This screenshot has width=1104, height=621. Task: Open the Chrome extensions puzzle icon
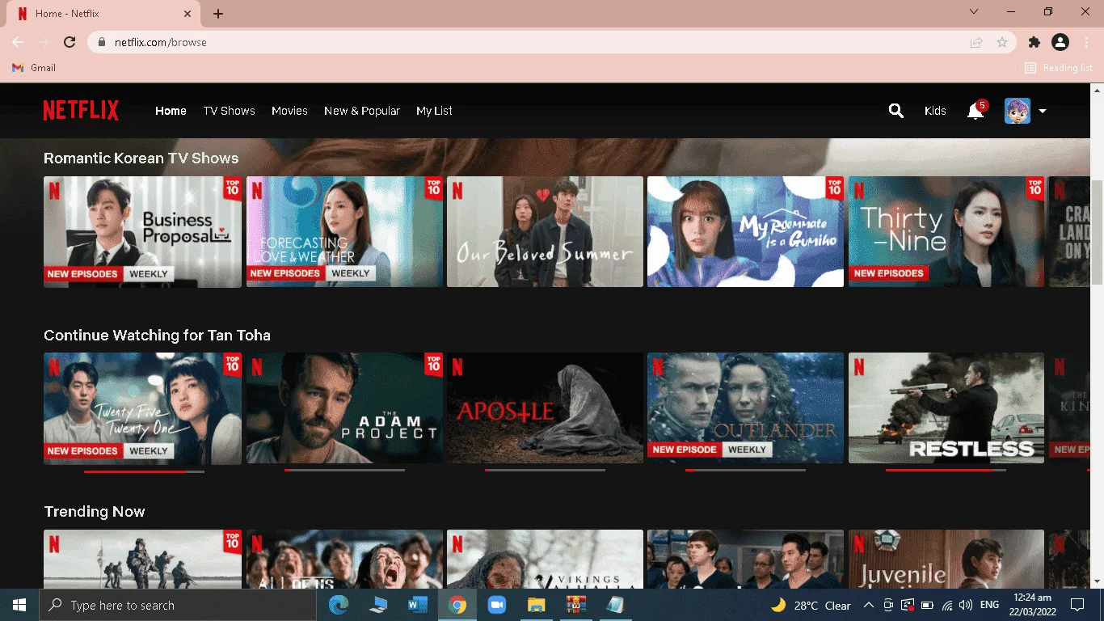[x=1034, y=42]
